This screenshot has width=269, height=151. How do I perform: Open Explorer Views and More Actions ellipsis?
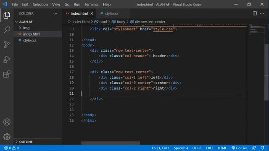(55, 13)
